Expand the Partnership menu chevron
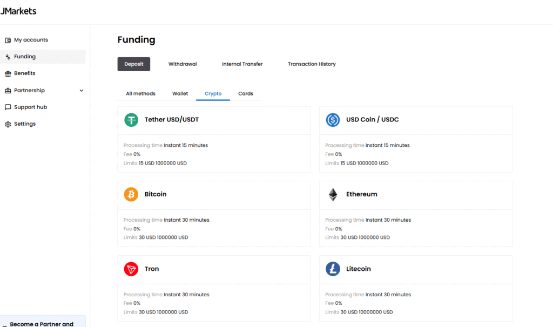Screen dimensions: 553x327 coord(82,91)
